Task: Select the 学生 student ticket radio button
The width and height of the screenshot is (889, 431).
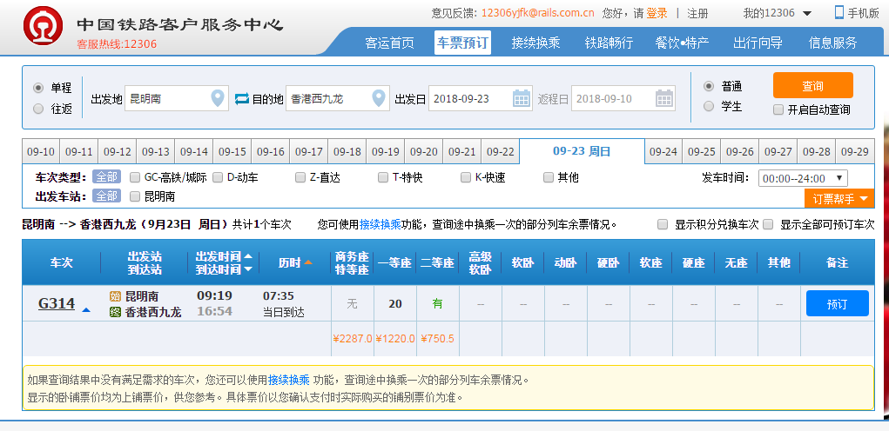Action: tap(709, 107)
